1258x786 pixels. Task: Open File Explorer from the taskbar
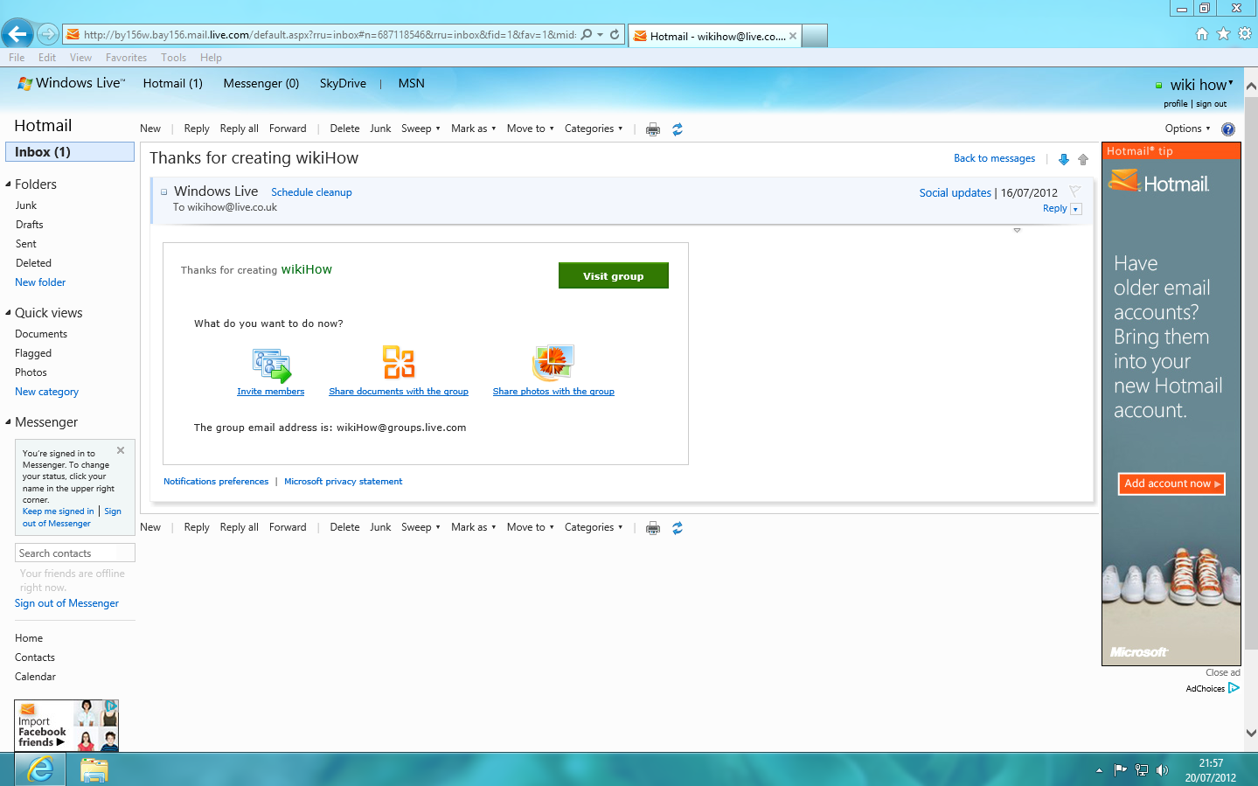click(94, 769)
